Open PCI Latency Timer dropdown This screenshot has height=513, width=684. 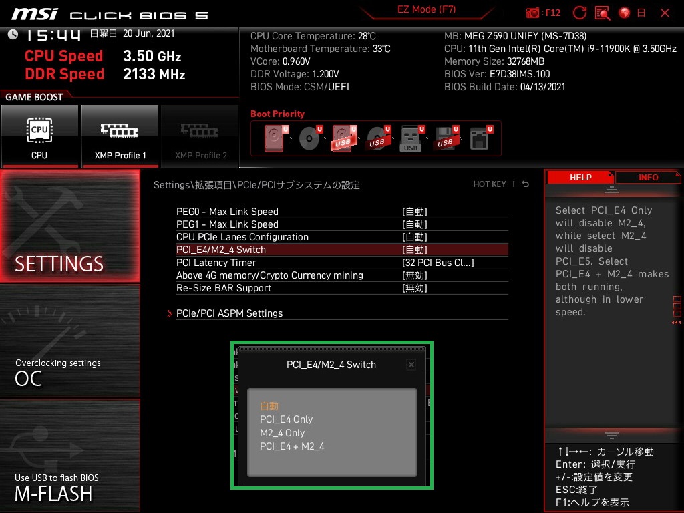point(342,262)
